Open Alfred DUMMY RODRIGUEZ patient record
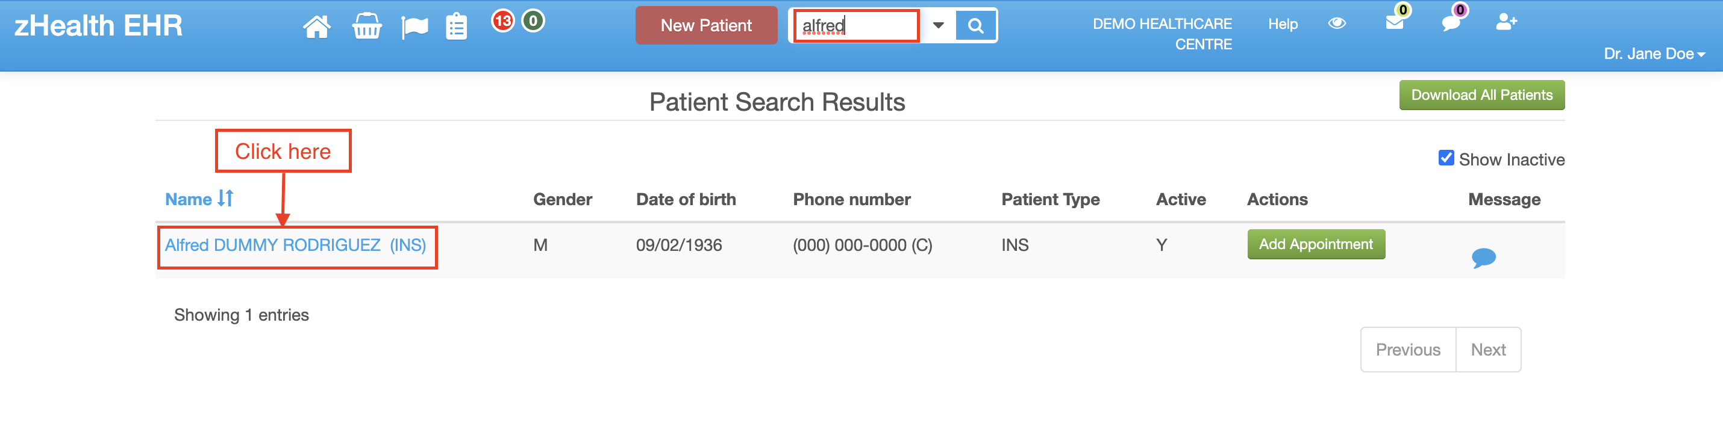The image size is (1723, 438). pos(296,245)
